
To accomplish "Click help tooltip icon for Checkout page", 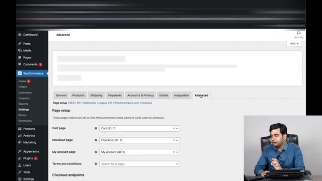I will click(96, 140).
